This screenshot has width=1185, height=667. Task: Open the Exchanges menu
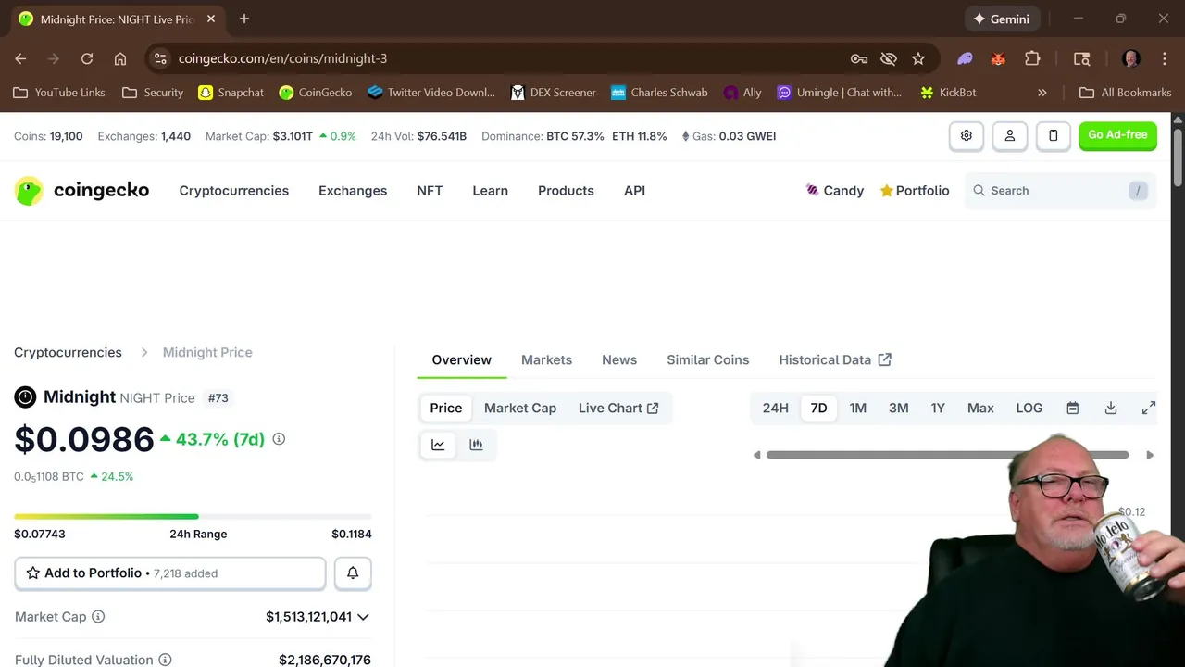point(353,191)
